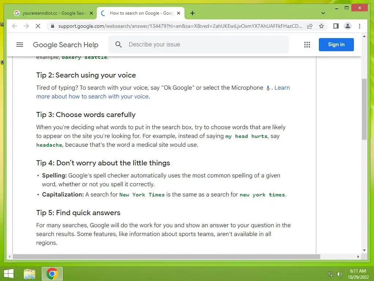Focus the 'Describe your issue' search field

[198, 44]
